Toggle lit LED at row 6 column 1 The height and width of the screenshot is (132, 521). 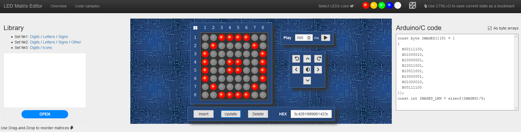205,78
